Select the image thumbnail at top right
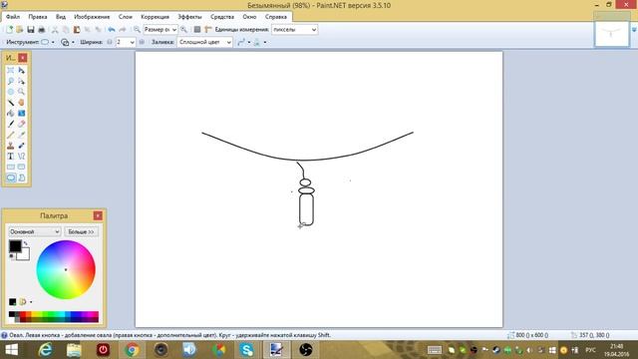 611,33
